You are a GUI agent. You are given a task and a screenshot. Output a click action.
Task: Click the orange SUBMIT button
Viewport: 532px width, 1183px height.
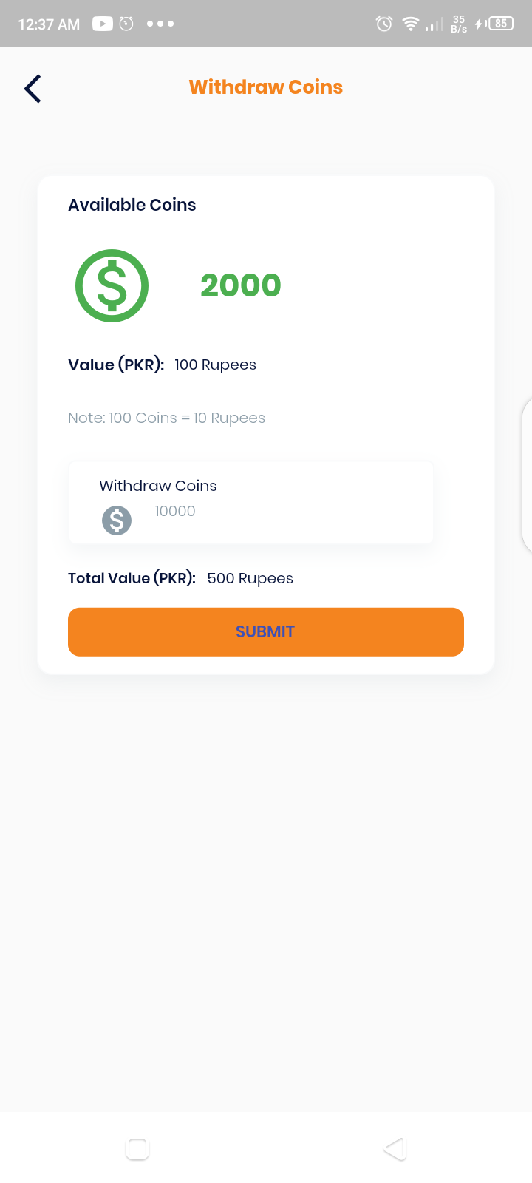coord(266,632)
